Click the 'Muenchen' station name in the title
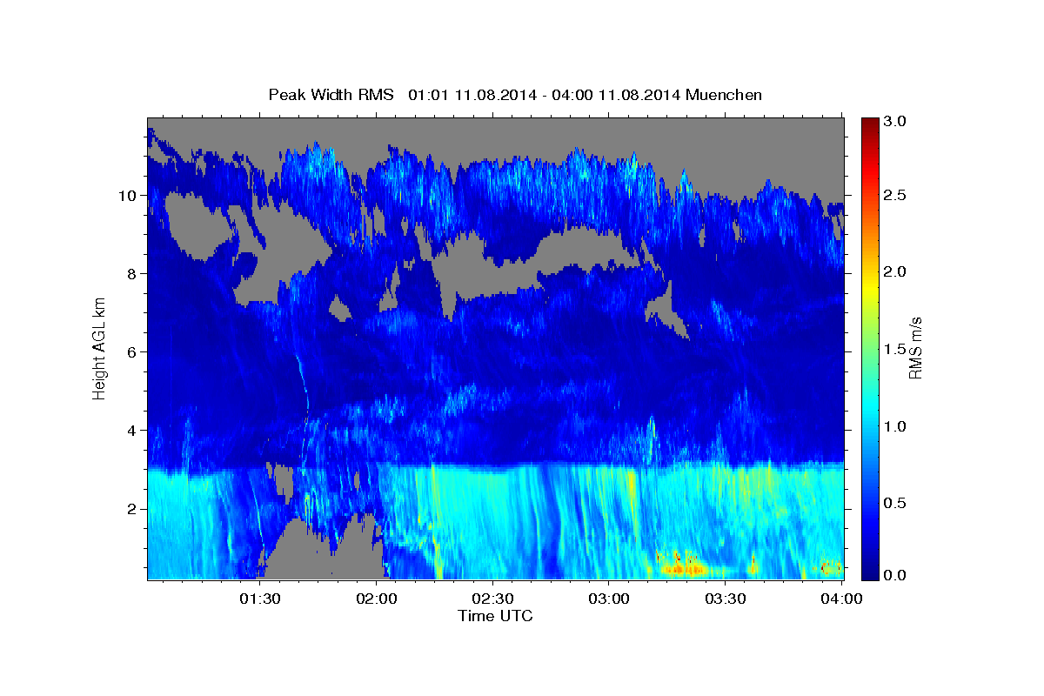This screenshot has width=1044, height=696. pos(724,94)
